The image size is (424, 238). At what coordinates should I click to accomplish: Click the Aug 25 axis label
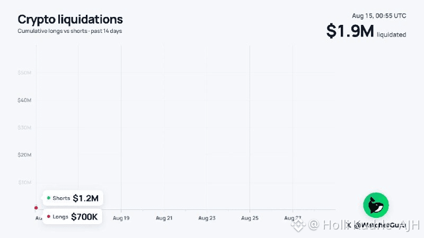tap(250, 218)
